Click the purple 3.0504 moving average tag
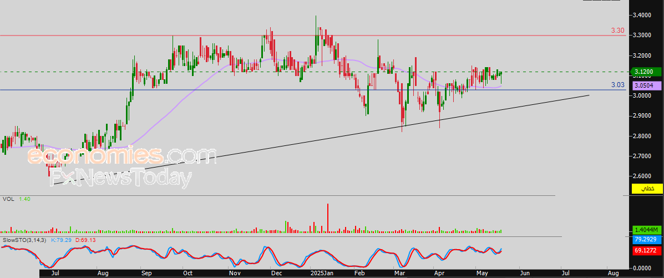 [x=647, y=85]
